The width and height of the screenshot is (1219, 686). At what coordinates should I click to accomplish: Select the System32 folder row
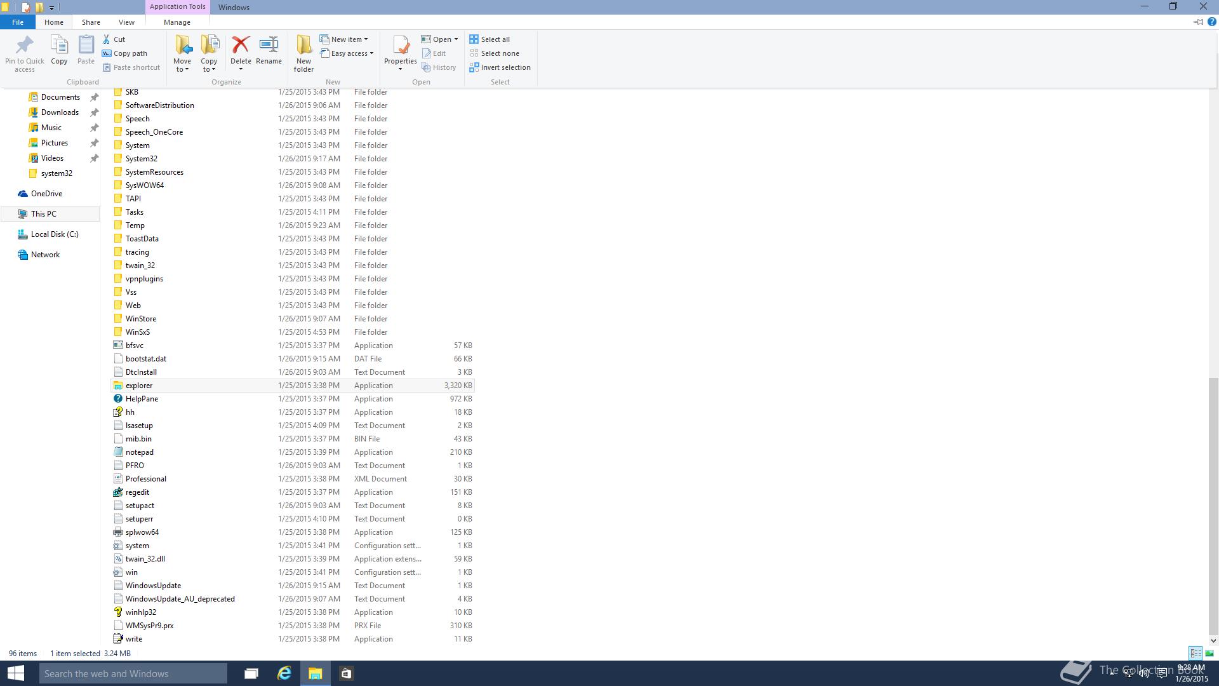(292, 159)
